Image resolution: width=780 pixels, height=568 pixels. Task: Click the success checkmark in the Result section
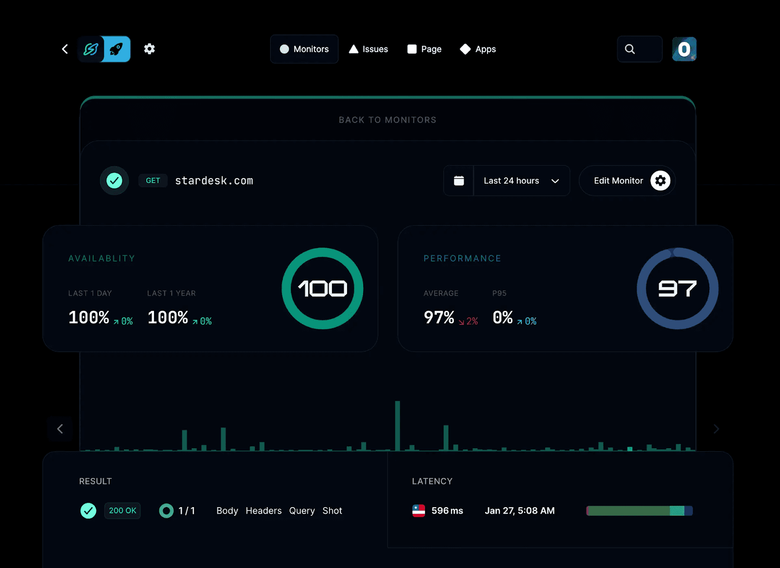88,511
